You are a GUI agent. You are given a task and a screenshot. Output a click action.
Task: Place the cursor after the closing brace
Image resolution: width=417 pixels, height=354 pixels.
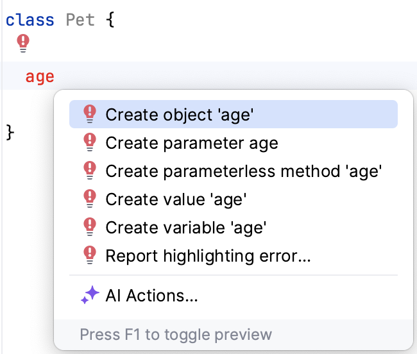(x=14, y=132)
